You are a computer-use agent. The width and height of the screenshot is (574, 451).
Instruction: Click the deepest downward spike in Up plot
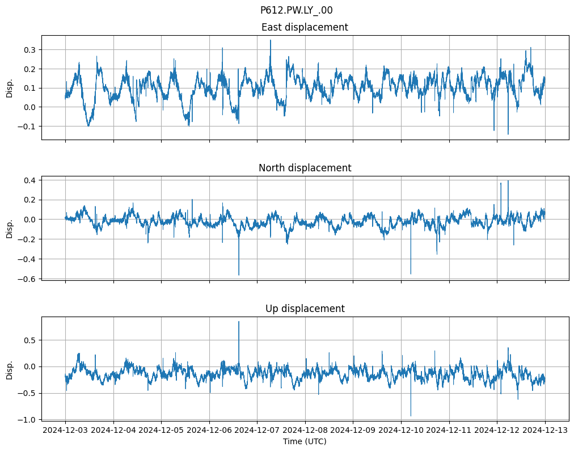[411, 415]
